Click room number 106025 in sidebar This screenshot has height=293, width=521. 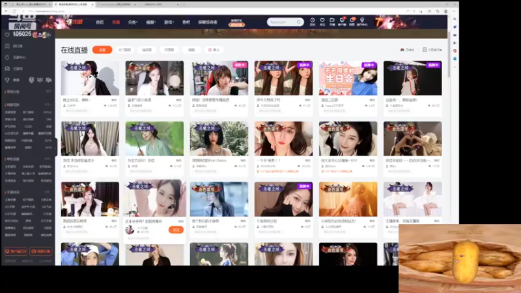(22, 35)
